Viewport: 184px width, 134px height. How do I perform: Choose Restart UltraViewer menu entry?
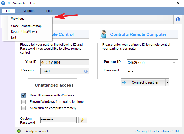(x=24, y=32)
